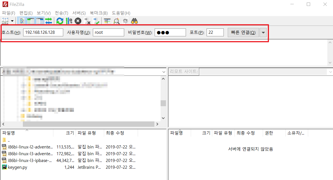Reconnect to the last server
Image resolution: width=333 pixels, height=180 pixels.
point(96,21)
